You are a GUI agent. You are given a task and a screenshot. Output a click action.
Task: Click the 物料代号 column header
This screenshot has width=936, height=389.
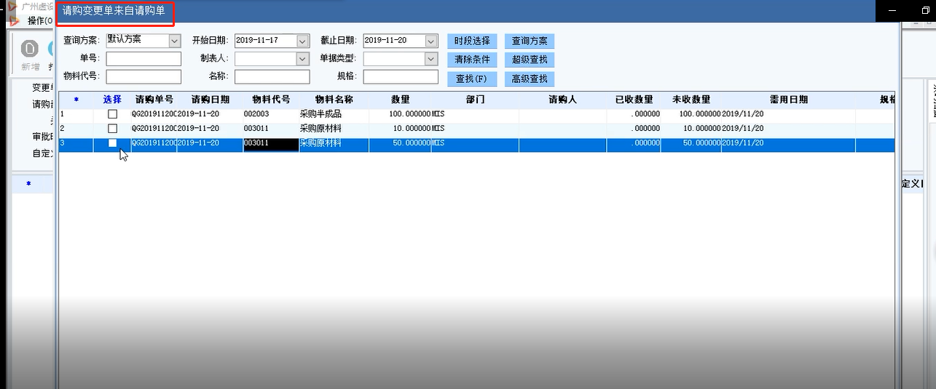point(271,100)
